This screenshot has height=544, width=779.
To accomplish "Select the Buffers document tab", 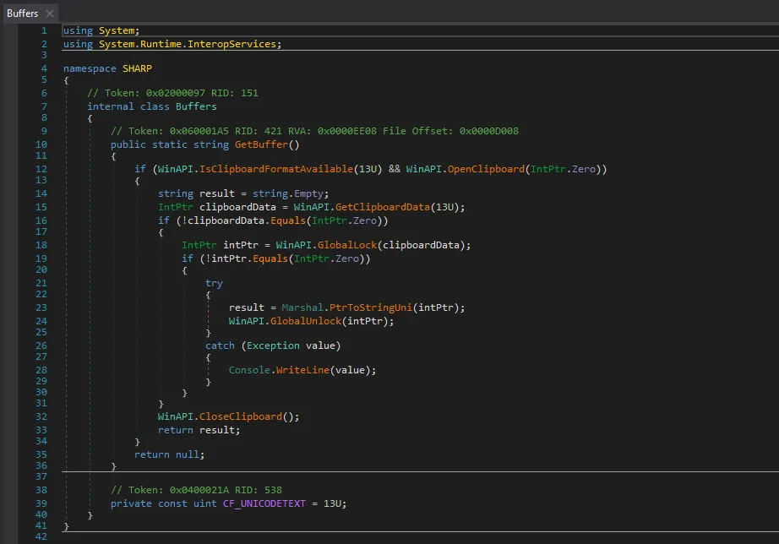I will pyautogui.click(x=22, y=14).
